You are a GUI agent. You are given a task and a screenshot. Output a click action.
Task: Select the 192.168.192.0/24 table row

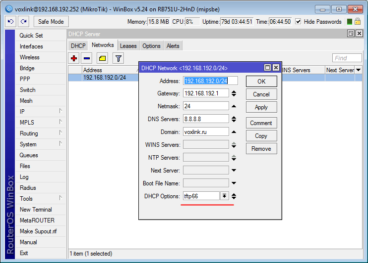point(215,78)
